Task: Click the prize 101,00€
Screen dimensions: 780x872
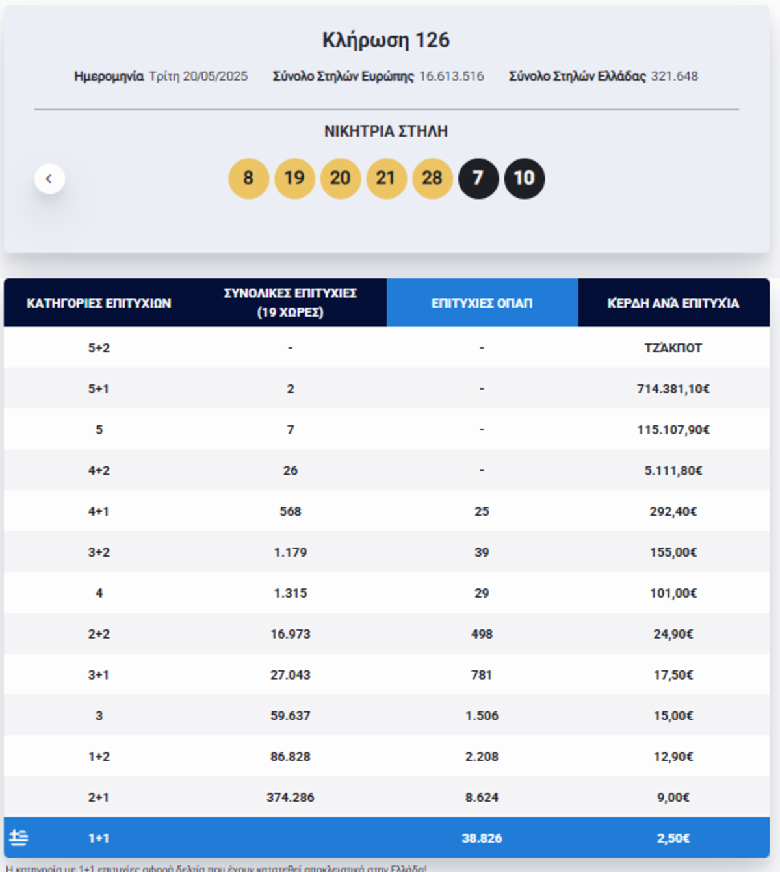Action: (673, 594)
